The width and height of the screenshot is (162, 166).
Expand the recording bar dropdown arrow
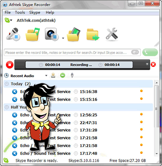click(147, 64)
